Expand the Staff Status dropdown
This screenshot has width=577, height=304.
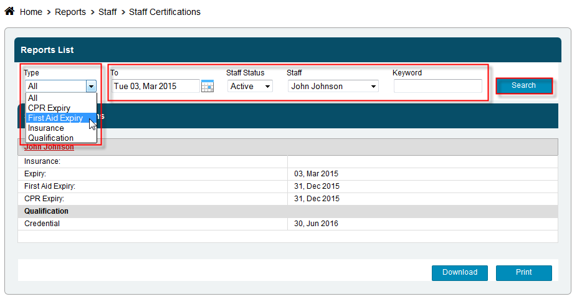[x=250, y=87]
